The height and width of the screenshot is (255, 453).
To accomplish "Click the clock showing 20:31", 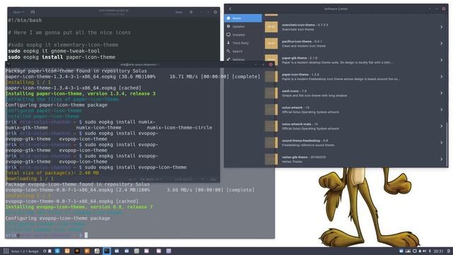I will click(x=438, y=251).
